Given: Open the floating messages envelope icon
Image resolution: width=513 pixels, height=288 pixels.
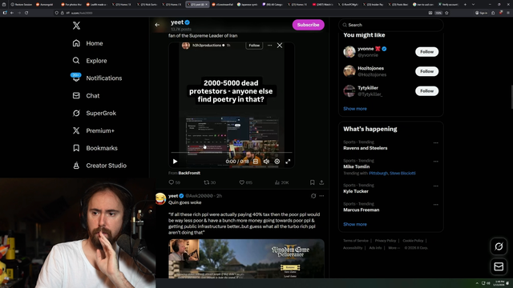Looking at the screenshot, I should 499,266.
